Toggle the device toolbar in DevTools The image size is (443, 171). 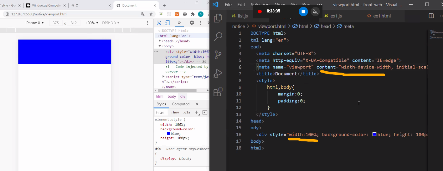click(167, 23)
